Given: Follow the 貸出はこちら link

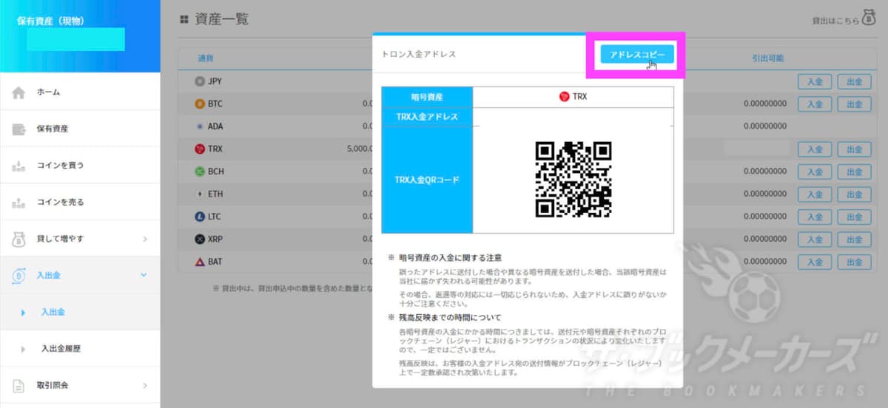Looking at the screenshot, I should 835,21.
